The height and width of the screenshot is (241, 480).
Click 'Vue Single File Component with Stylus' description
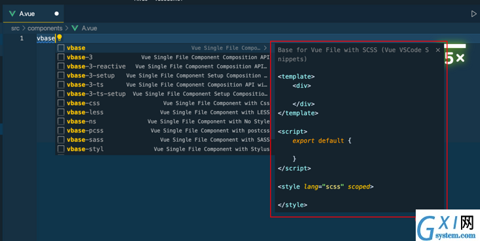(x=212, y=149)
